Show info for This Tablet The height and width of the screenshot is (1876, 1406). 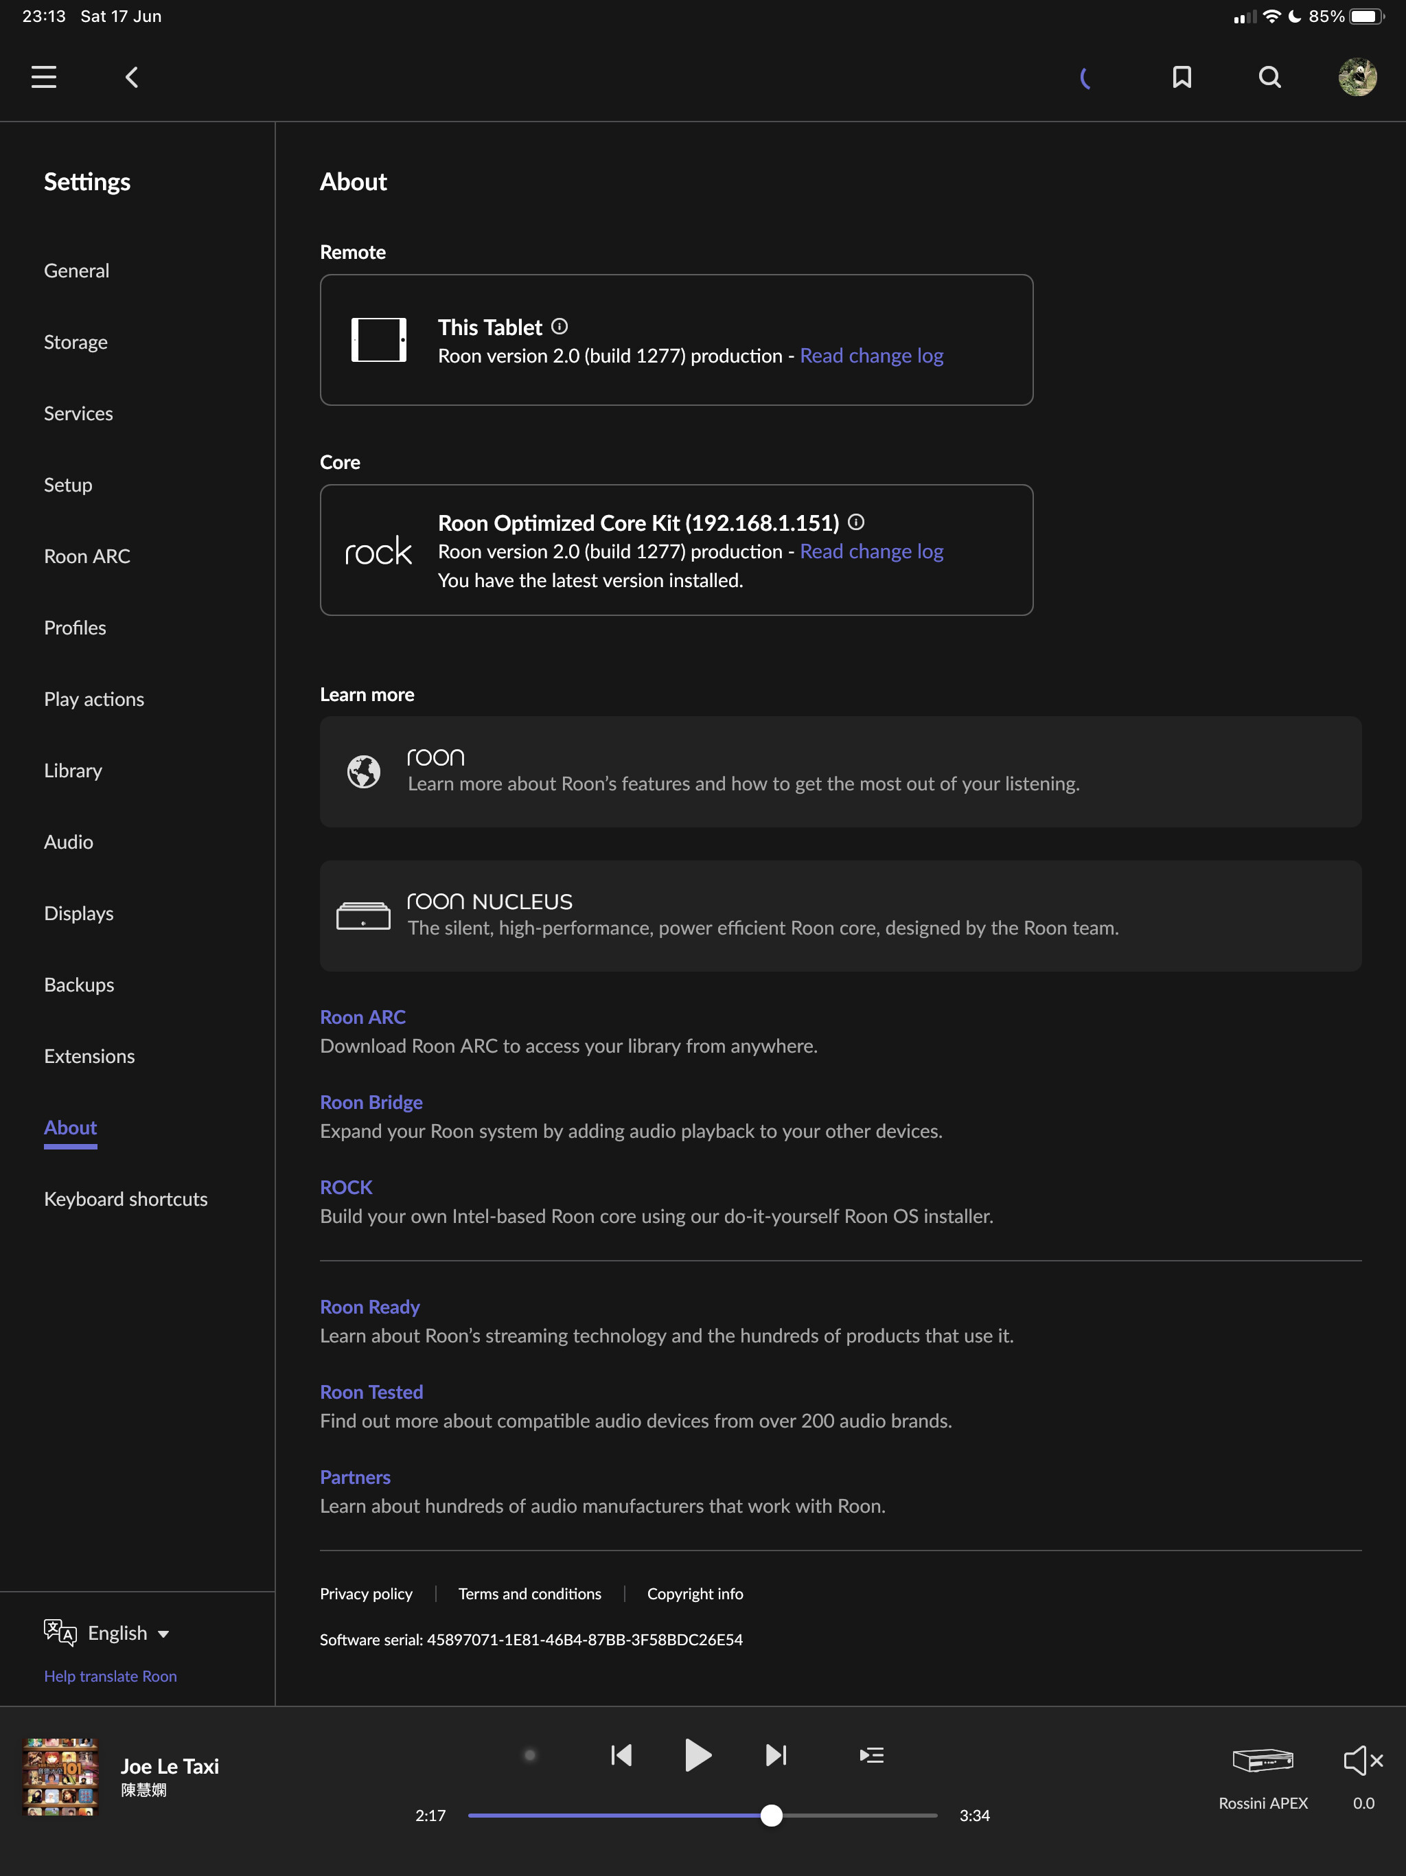click(x=560, y=327)
